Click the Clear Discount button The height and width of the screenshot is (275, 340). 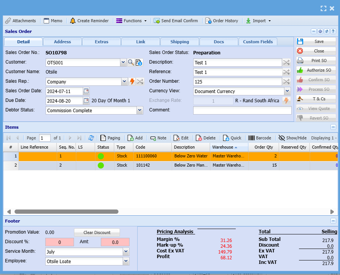tap(97, 232)
